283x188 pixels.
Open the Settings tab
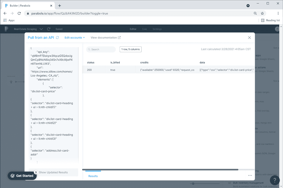point(157,29)
